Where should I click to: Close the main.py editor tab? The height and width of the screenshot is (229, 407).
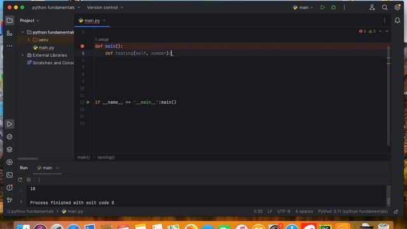(x=104, y=20)
